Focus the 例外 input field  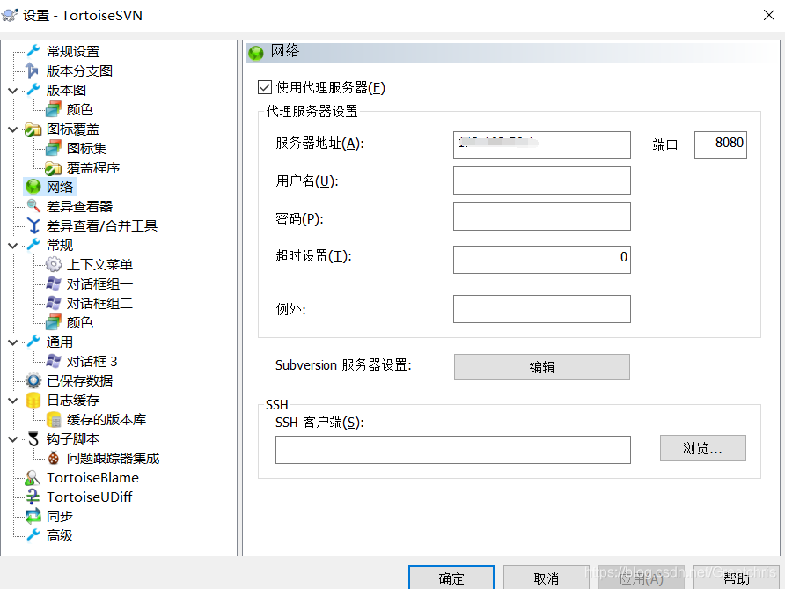pos(542,308)
